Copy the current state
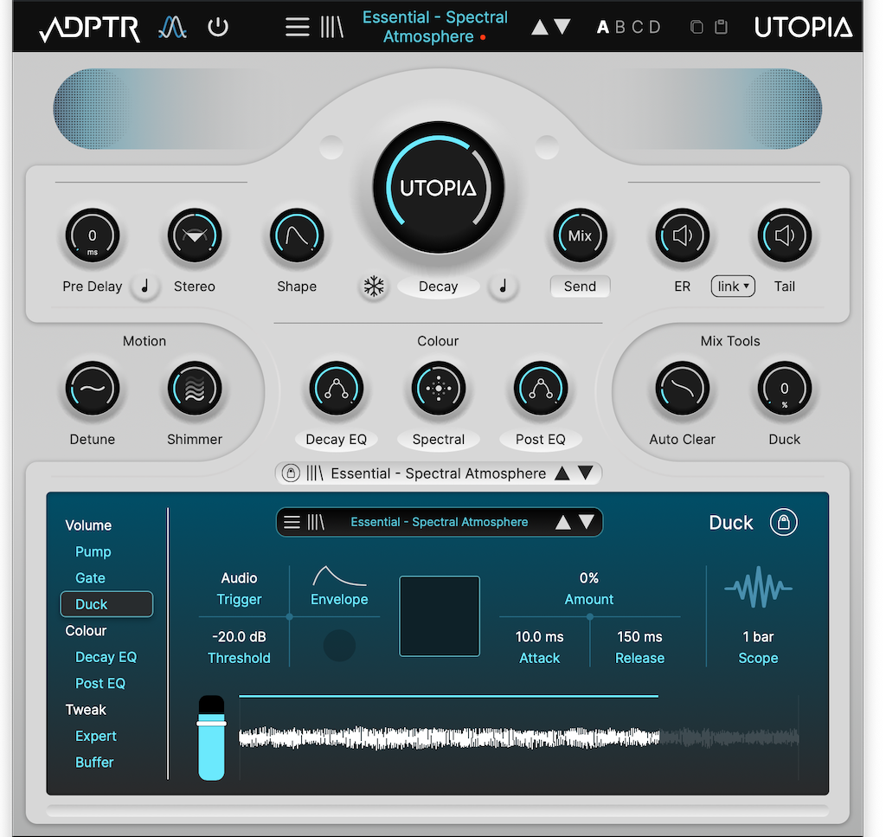 tap(697, 27)
